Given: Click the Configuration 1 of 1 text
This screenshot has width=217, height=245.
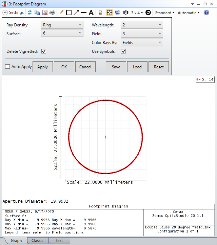Looking at the screenshot, I should click(x=178, y=231).
